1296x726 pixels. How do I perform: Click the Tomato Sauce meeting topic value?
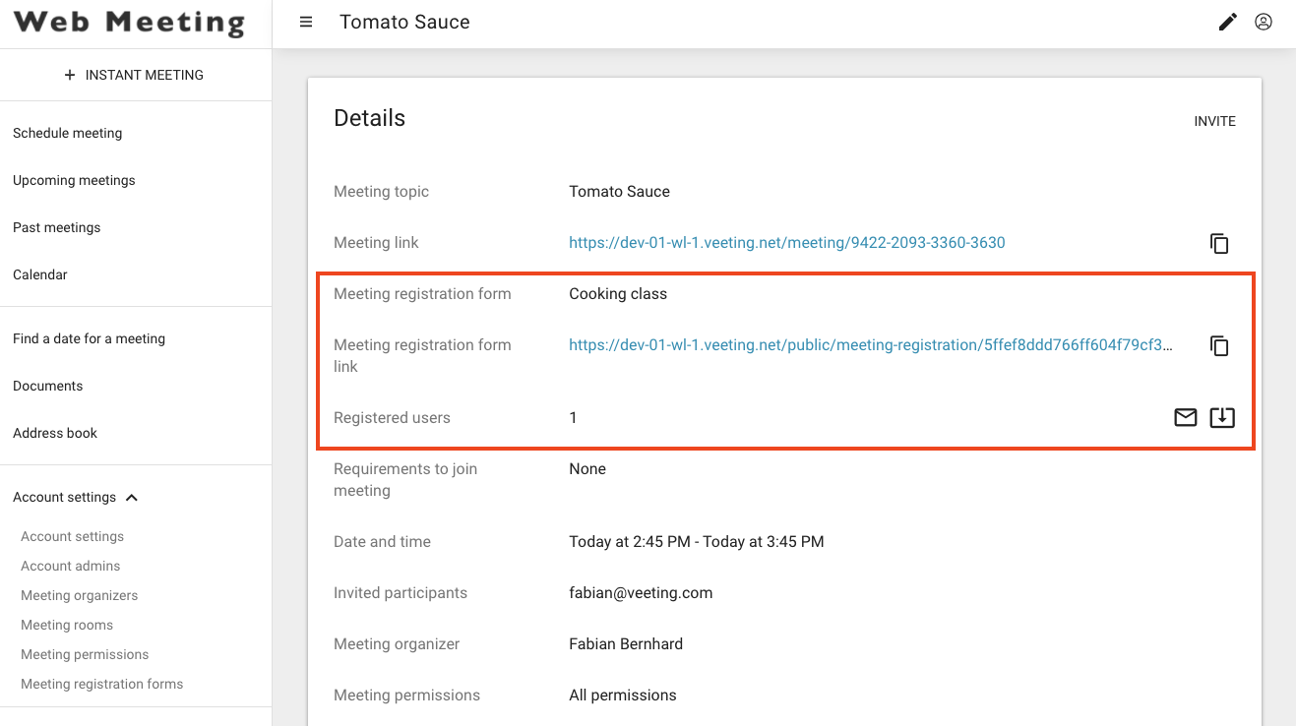click(x=619, y=192)
